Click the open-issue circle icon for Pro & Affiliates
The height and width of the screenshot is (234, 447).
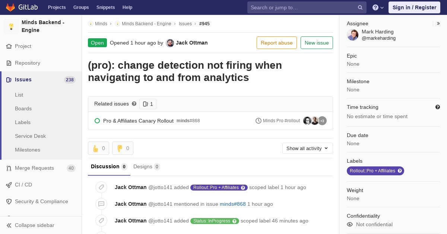click(x=97, y=121)
